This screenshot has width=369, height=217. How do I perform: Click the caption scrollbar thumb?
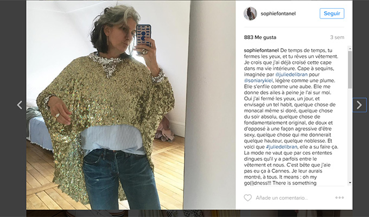350,69
